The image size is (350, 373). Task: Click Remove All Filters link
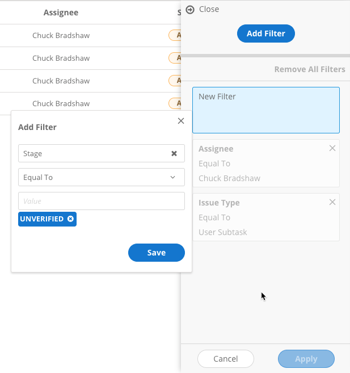[309, 69]
